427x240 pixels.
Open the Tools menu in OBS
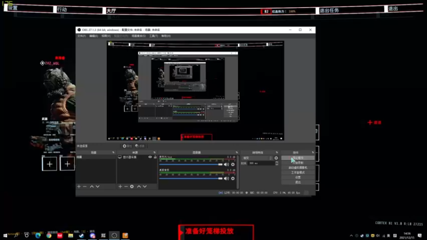(153, 36)
